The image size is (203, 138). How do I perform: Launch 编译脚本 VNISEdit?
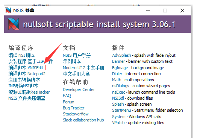[x=26, y=68]
